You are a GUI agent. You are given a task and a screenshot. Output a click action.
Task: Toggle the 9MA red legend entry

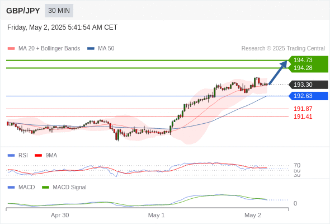click(46, 155)
